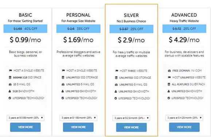Click the icon beside Free Domain in Advanced plan
This screenshot has height=137, width=211.
pyautogui.click(x=169, y=71)
